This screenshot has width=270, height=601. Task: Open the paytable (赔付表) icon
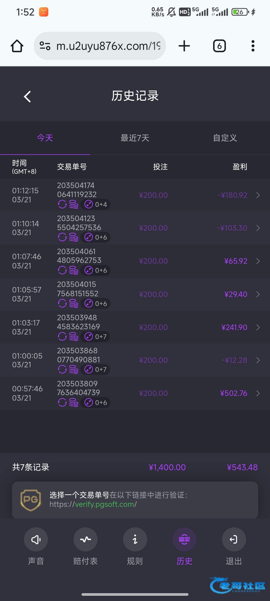tap(85, 539)
